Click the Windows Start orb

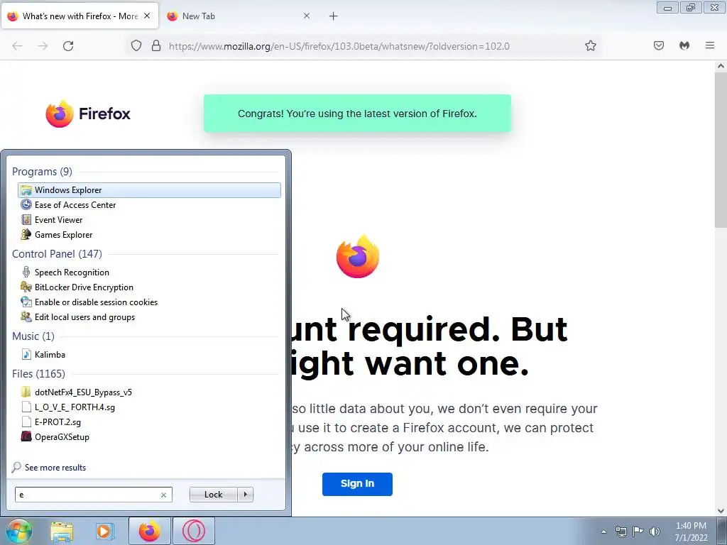click(18, 531)
